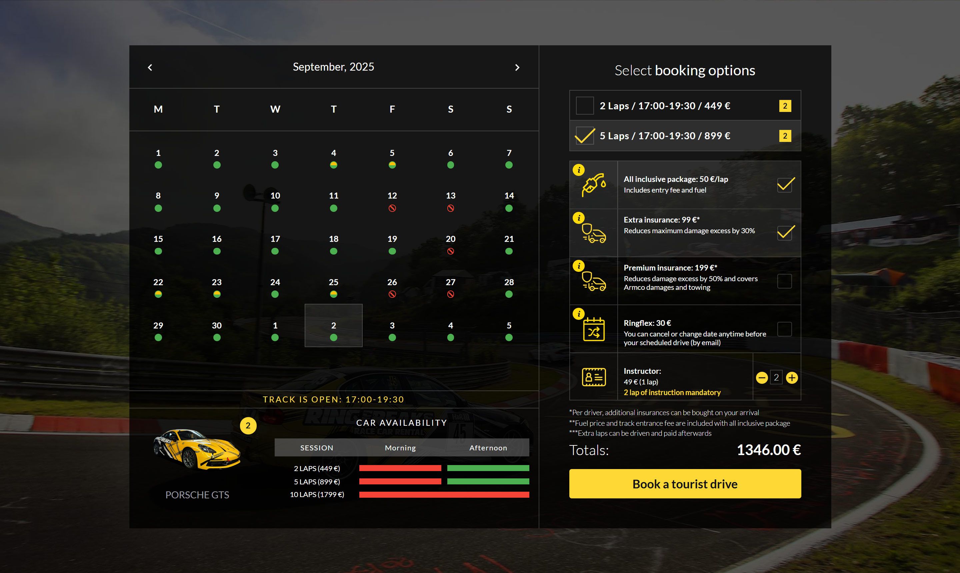Image resolution: width=960 pixels, height=573 pixels.
Task: Click the instructor ID card icon
Action: 594,377
